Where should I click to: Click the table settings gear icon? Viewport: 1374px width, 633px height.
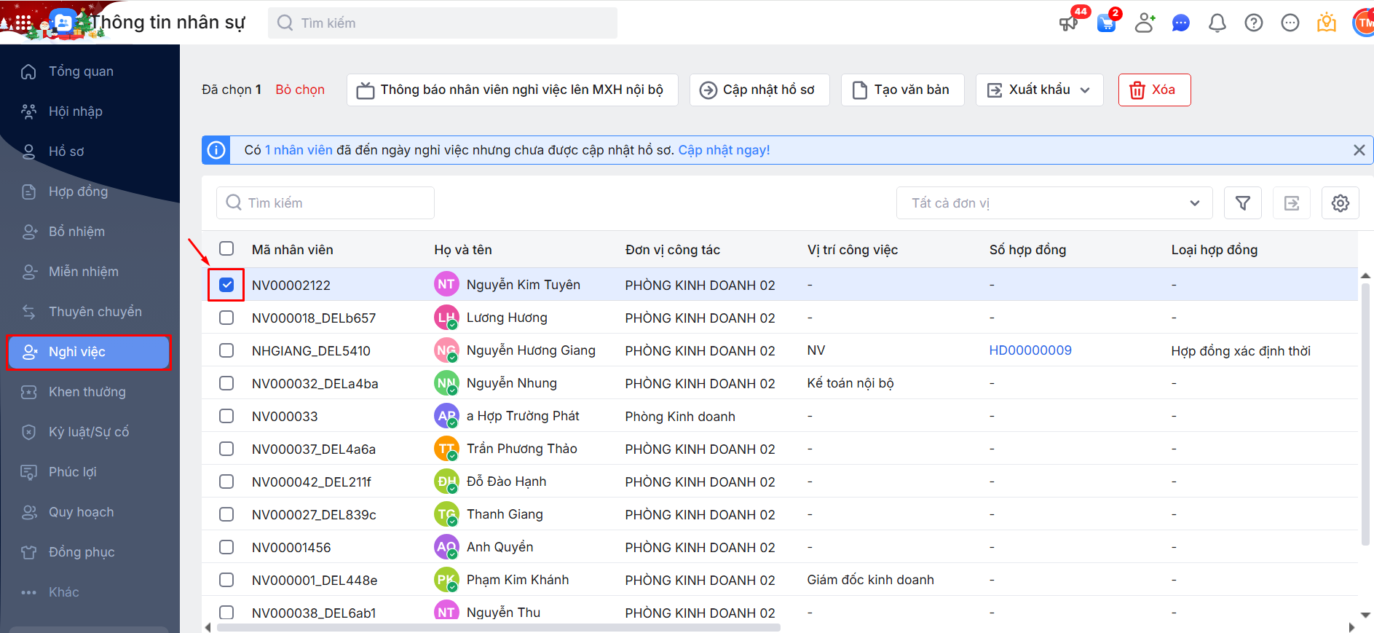pyautogui.click(x=1340, y=203)
